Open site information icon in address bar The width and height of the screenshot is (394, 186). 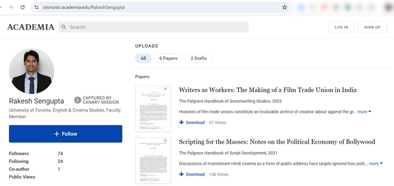(x=36, y=7)
